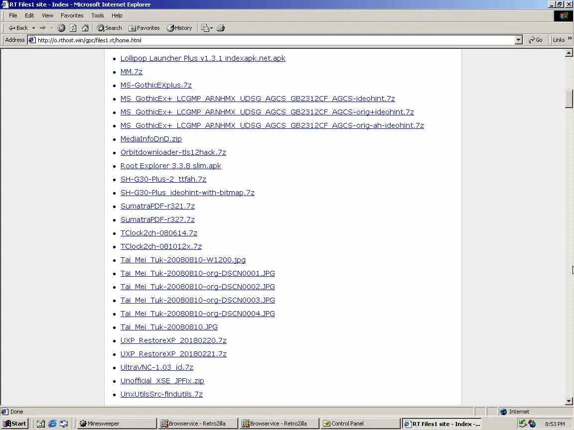Go to the home page via Home icon
Image resolution: width=574 pixels, height=430 pixels.
(85, 28)
